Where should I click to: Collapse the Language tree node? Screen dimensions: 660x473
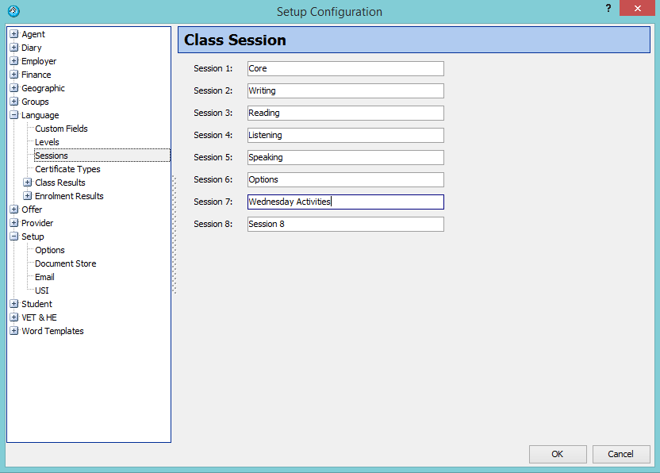(x=14, y=115)
